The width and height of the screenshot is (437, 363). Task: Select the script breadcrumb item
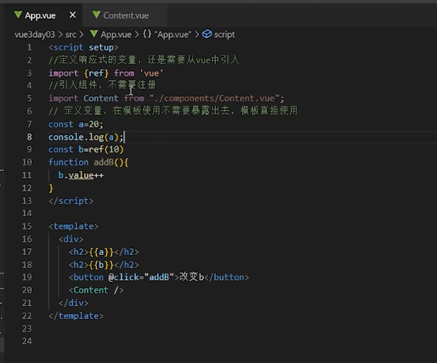click(x=224, y=35)
